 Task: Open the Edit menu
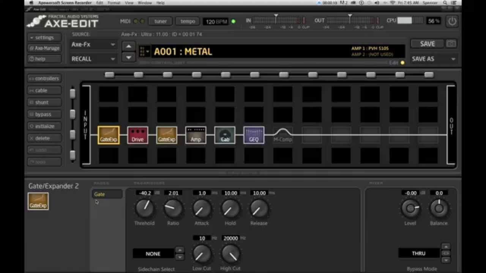pyautogui.click(x=99, y=3)
